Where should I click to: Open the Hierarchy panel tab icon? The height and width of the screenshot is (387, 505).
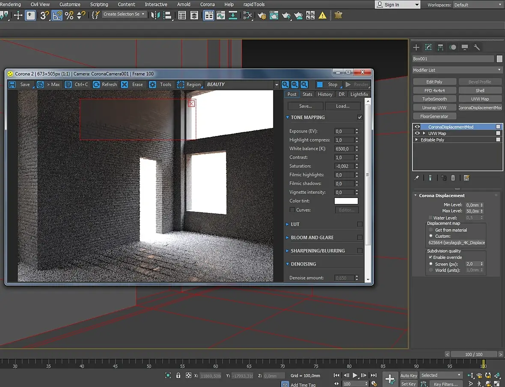point(440,47)
